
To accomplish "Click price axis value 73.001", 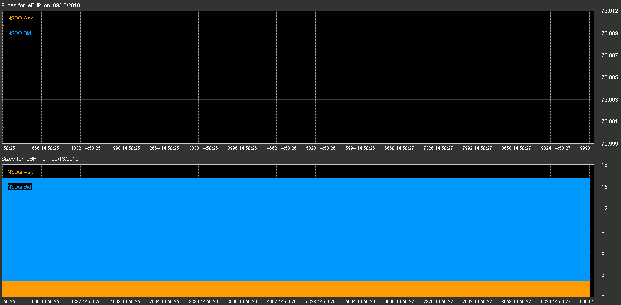I will point(609,121).
